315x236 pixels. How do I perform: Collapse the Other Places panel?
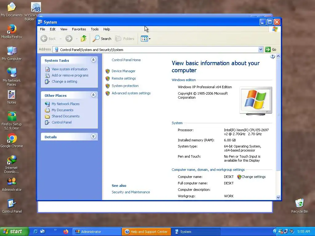pyautogui.click(x=93, y=95)
